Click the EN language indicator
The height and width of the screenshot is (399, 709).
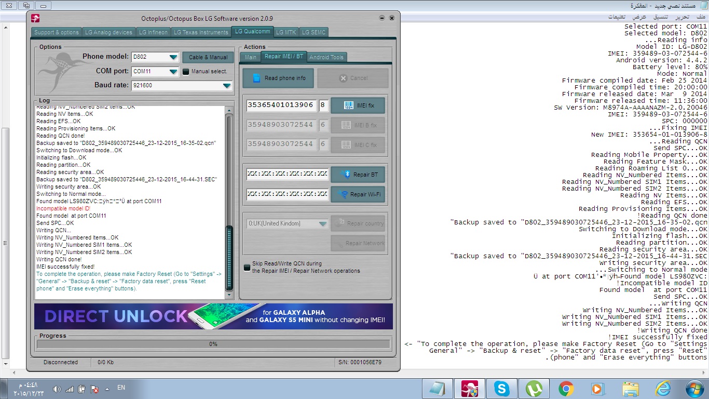pos(121,388)
